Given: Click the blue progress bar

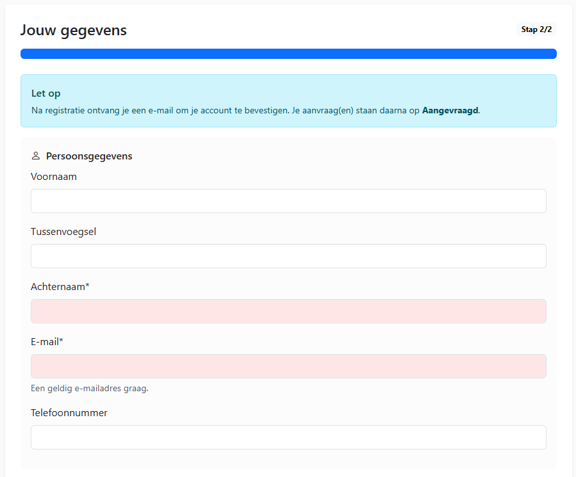Looking at the screenshot, I should point(288,54).
